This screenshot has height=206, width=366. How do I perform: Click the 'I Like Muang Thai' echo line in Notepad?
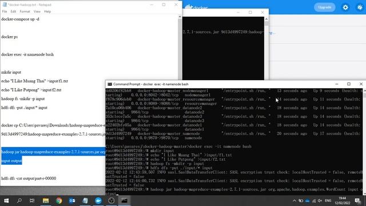click(34, 81)
